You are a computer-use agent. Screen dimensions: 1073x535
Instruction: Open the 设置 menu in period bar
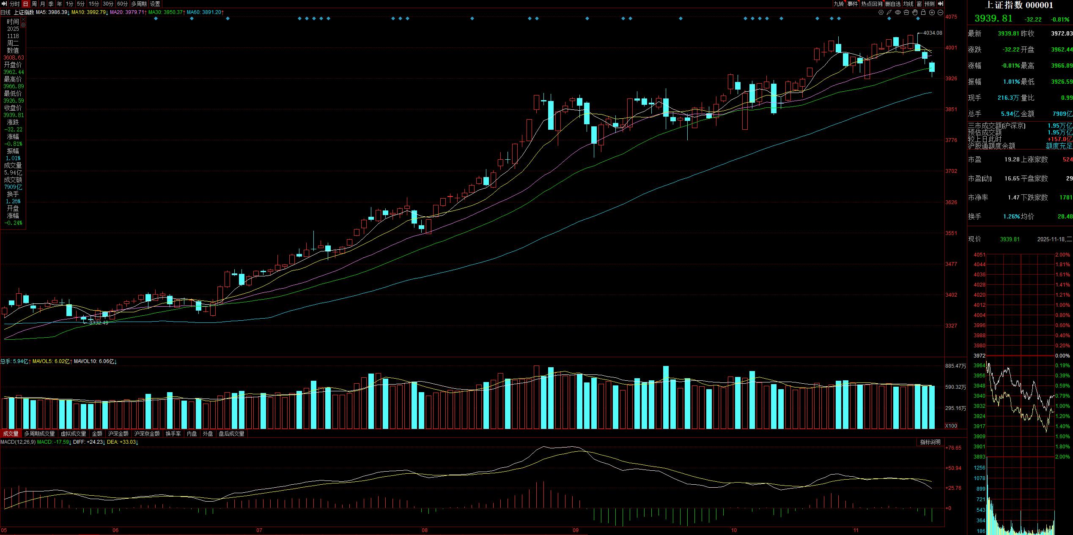click(x=155, y=4)
